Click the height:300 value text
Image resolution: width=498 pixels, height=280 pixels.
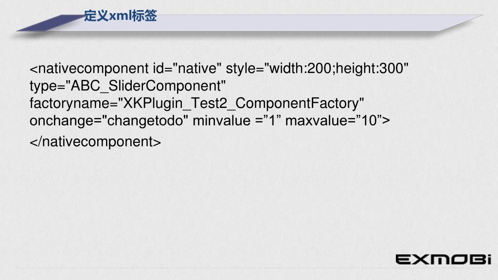(x=370, y=69)
